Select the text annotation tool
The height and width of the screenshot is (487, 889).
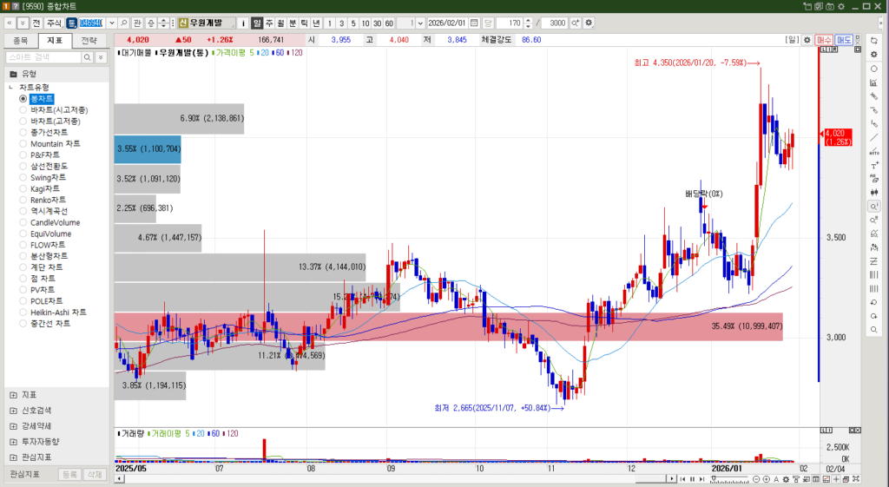[x=873, y=165]
